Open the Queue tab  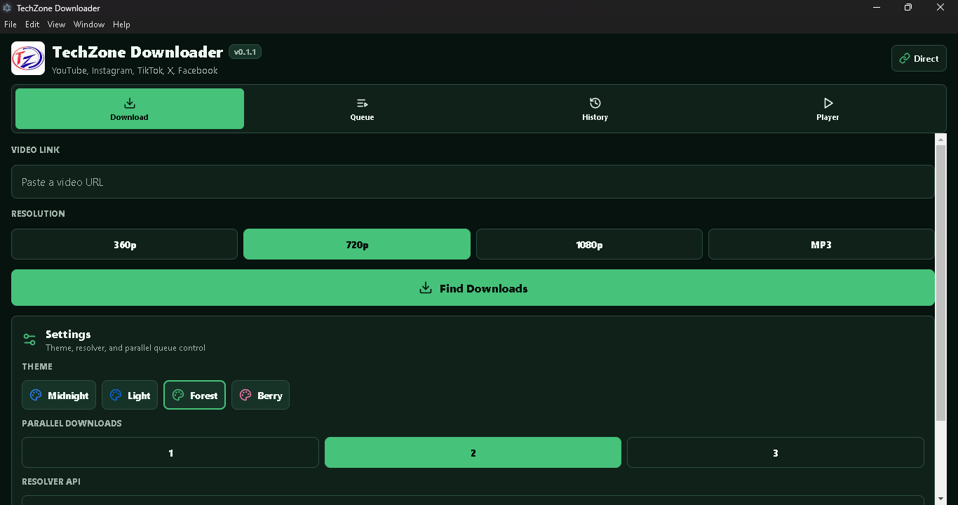(362, 109)
